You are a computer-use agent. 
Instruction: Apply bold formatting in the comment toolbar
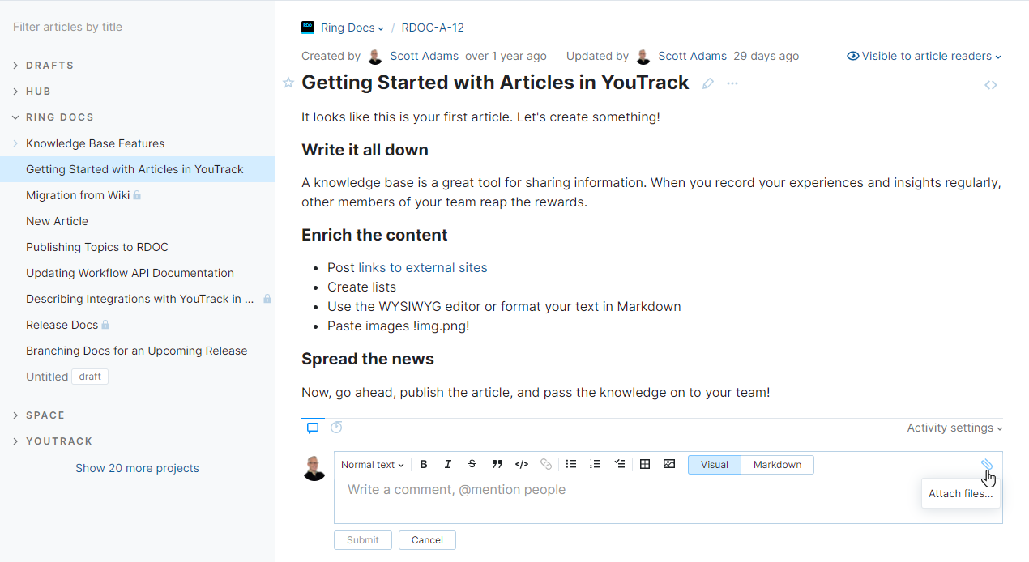tap(423, 464)
